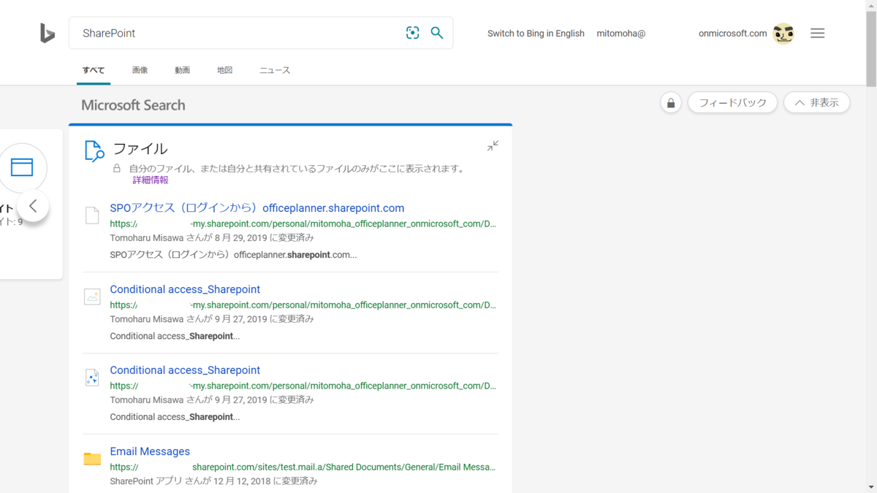The height and width of the screenshot is (493, 877).
Task: Open the 詳細情報 link
Action: 151,180
